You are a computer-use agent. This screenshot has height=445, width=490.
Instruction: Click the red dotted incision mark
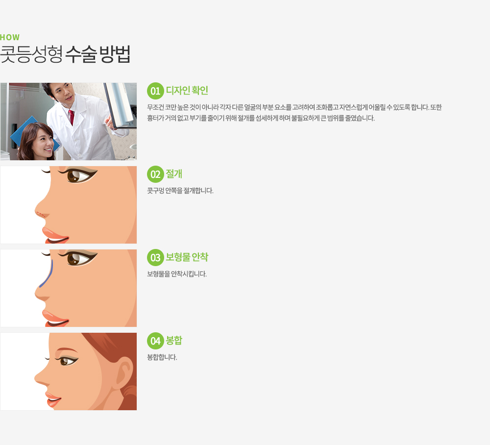pos(43,214)
